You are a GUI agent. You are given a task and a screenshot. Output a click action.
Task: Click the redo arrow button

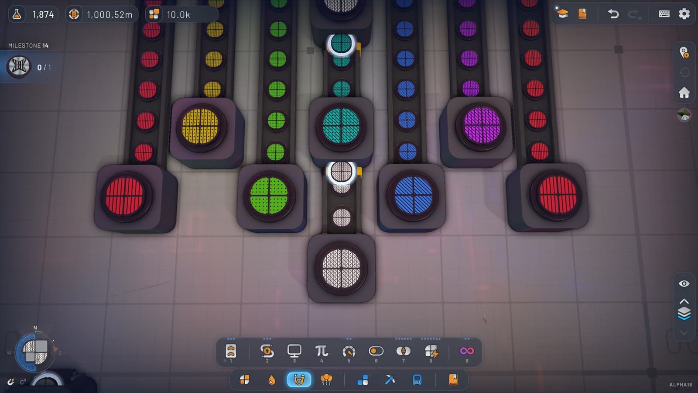coord(634,14)
